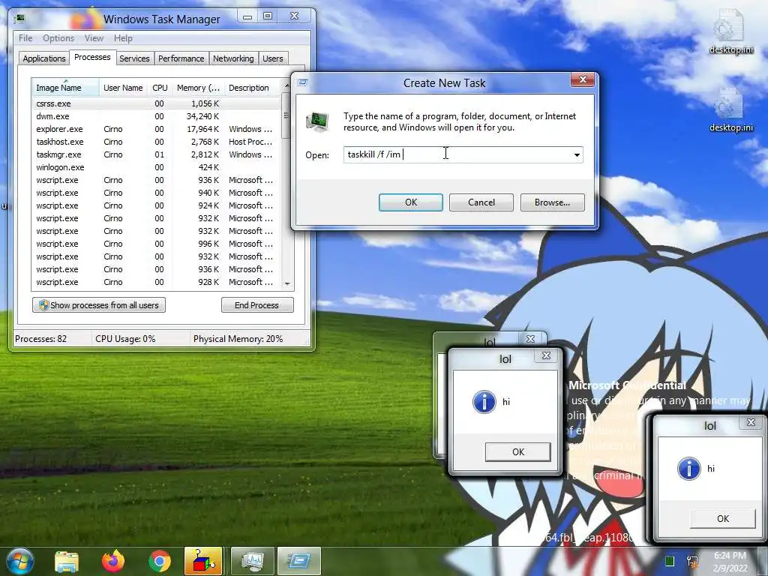The height and width of the screenshot is (576, 768).
Task: Switch to Applications tab
Action: 44,58
